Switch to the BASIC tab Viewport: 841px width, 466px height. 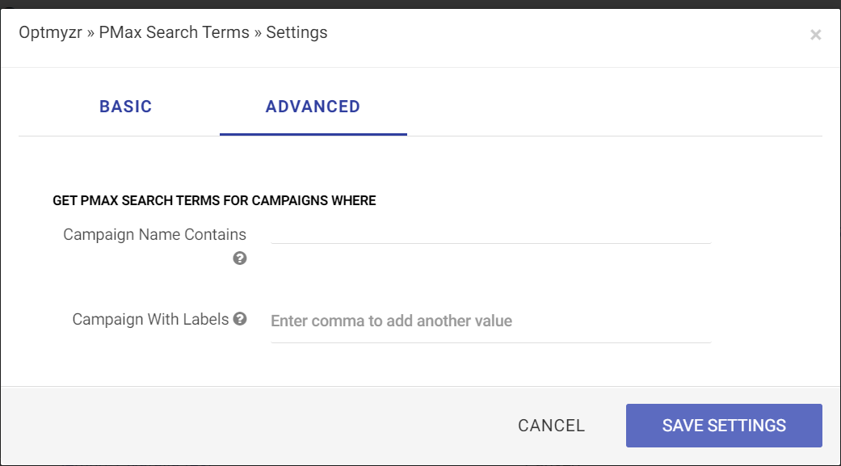click(125, 106)
